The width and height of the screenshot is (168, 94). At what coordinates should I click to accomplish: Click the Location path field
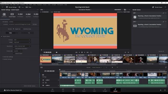20,24
